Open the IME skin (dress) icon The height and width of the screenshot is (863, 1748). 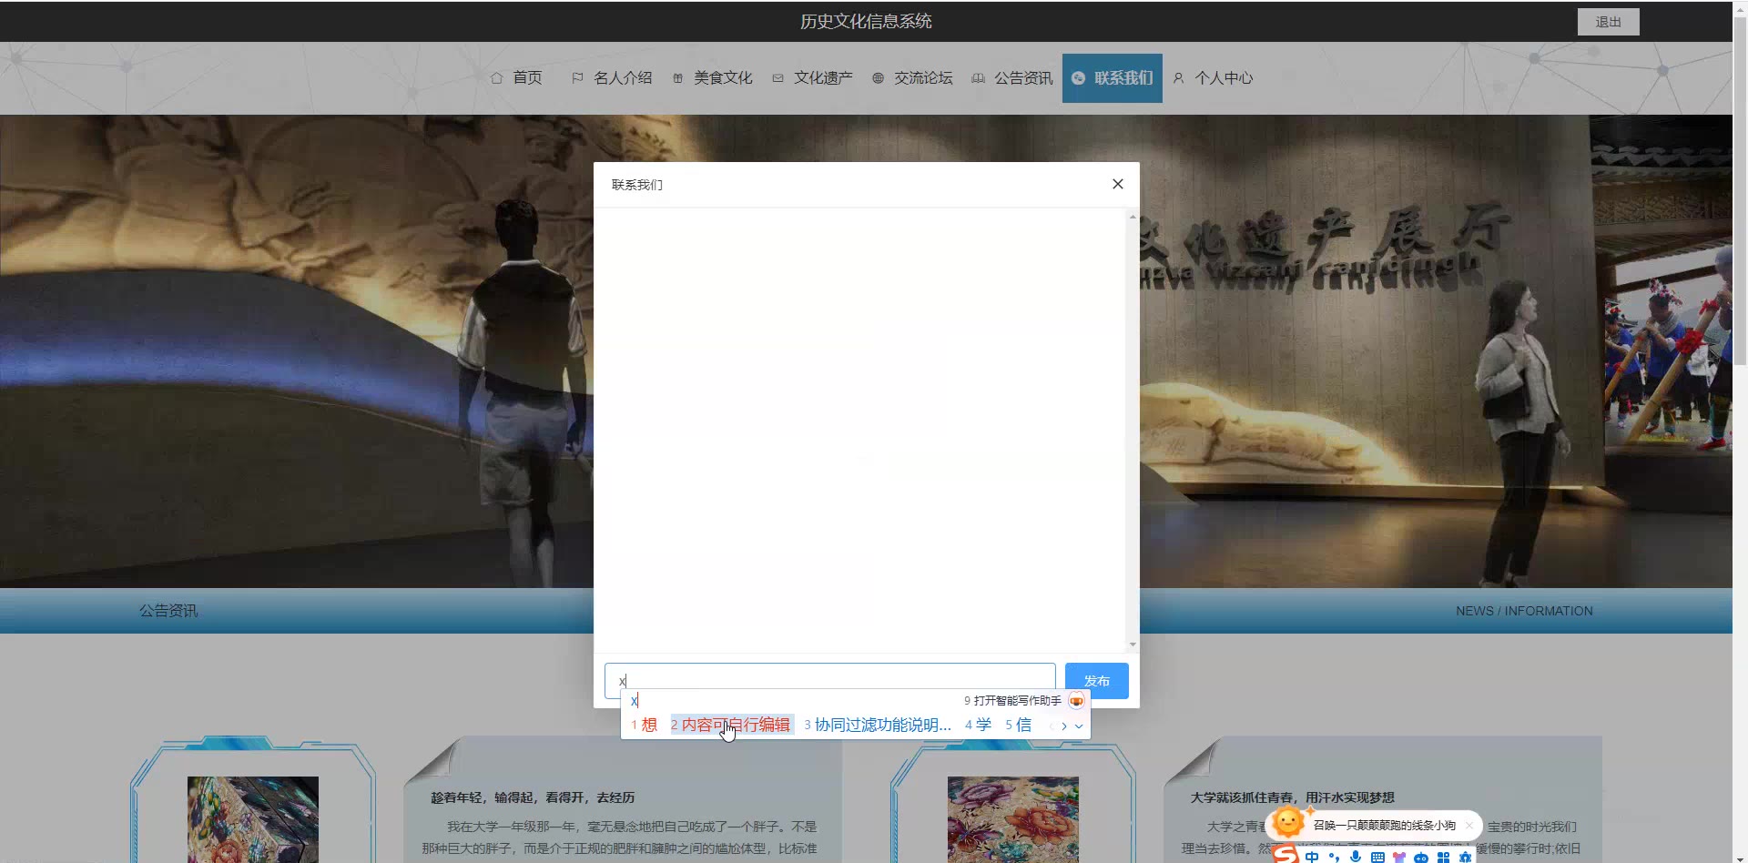[x=1400, y=857]
